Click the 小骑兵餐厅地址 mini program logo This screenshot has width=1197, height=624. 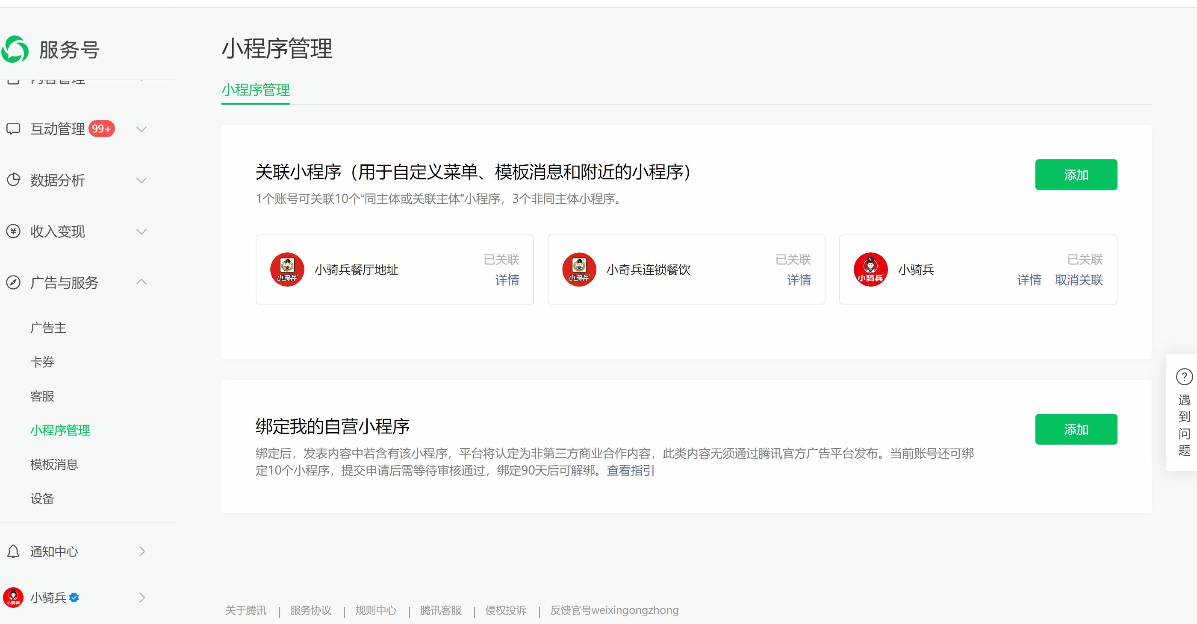coord(287,269)
